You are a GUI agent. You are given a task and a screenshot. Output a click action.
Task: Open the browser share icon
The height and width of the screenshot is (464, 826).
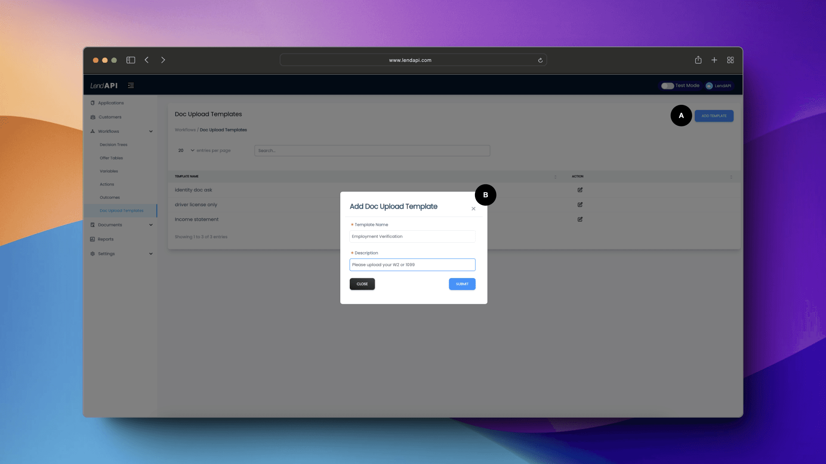tap(698, 60)
